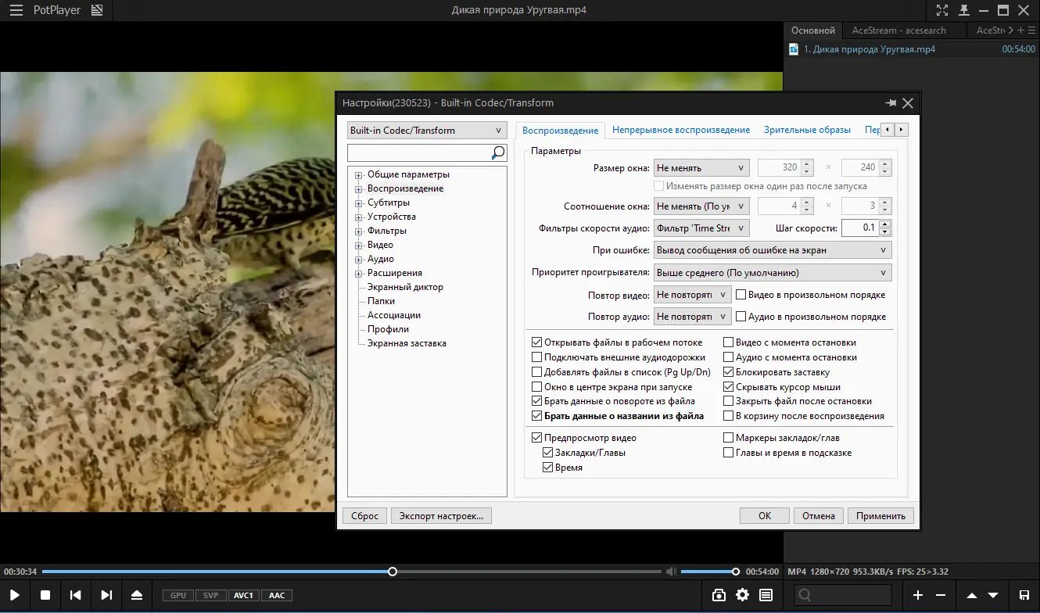Screen dimensions: 1040x613
Task: Enable the 'Видео с момента остановки' checkbox
Action: pyautogui.click(x=729, y=342)
